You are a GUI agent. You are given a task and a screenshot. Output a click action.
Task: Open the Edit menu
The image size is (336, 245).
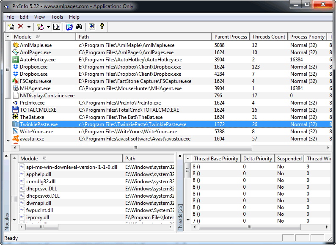click(x=24, y=17)
